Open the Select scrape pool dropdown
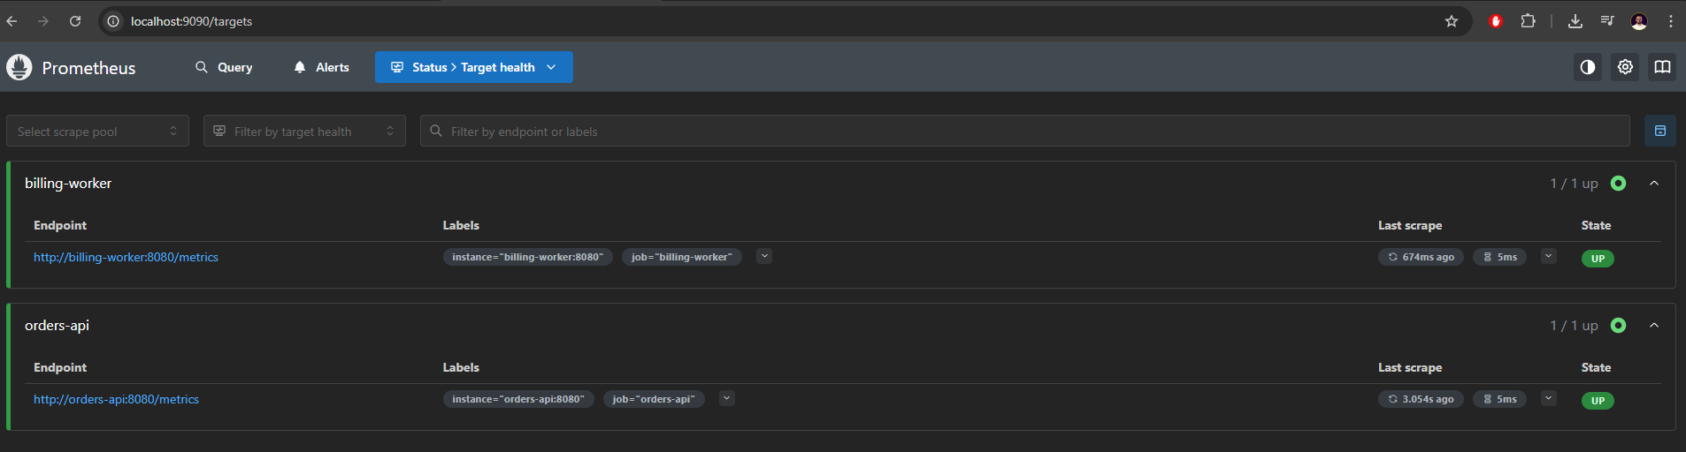This screenshot has width=1686, height=452. pos(97,132)
